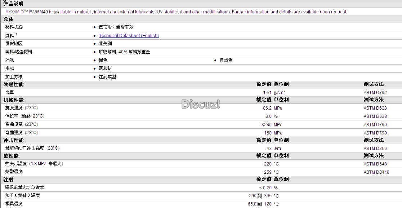Image resolution: width=402 pixels, height=208 pixels.
Task: Select the flexural modulus value 8280
Action: pos(267,125)
